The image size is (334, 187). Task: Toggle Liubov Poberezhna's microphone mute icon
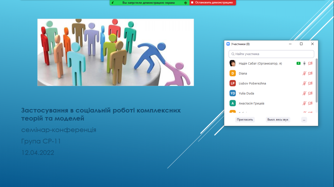point(304,83)
